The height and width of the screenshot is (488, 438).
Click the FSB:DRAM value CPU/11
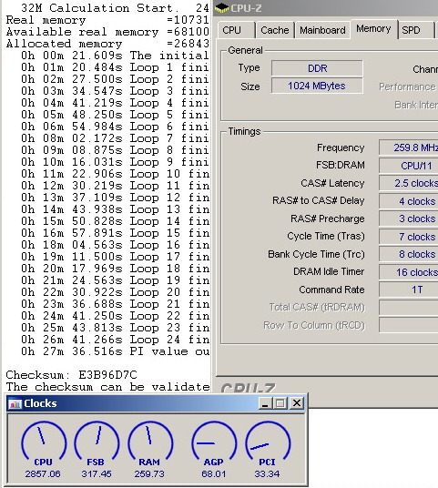(409, 166)
